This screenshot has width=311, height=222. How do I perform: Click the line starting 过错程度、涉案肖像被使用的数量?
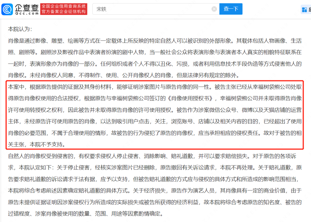tap(86, 214)
